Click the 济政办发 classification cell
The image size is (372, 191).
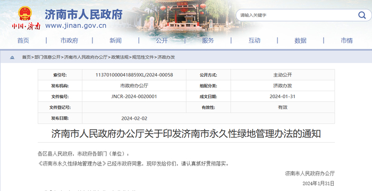[283, 85]
